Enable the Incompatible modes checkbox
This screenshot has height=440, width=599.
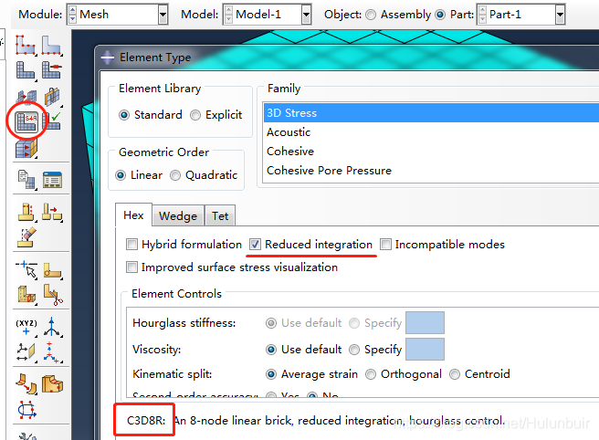pyautogui.click(x=386, y=245)
